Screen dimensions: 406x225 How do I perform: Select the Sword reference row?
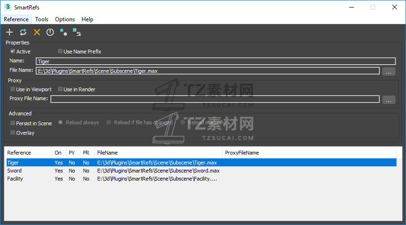pyautogui.click(x=201, y=171)
